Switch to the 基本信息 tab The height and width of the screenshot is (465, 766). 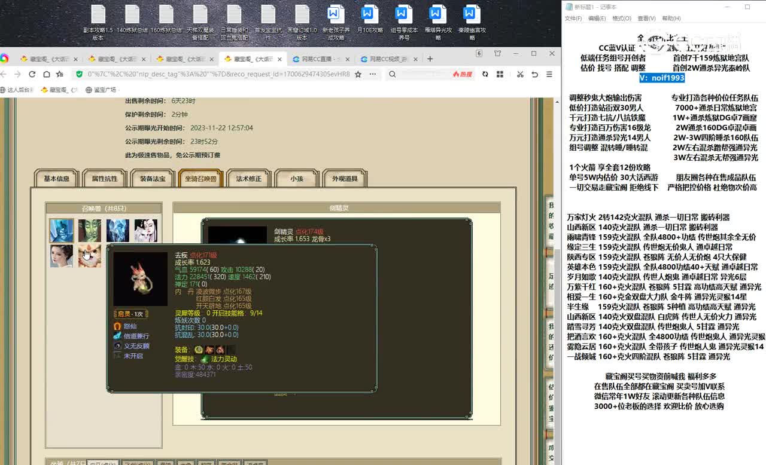(56, 178)
